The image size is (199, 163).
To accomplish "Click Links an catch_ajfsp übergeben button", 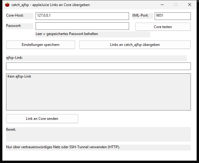I will 135,45.
